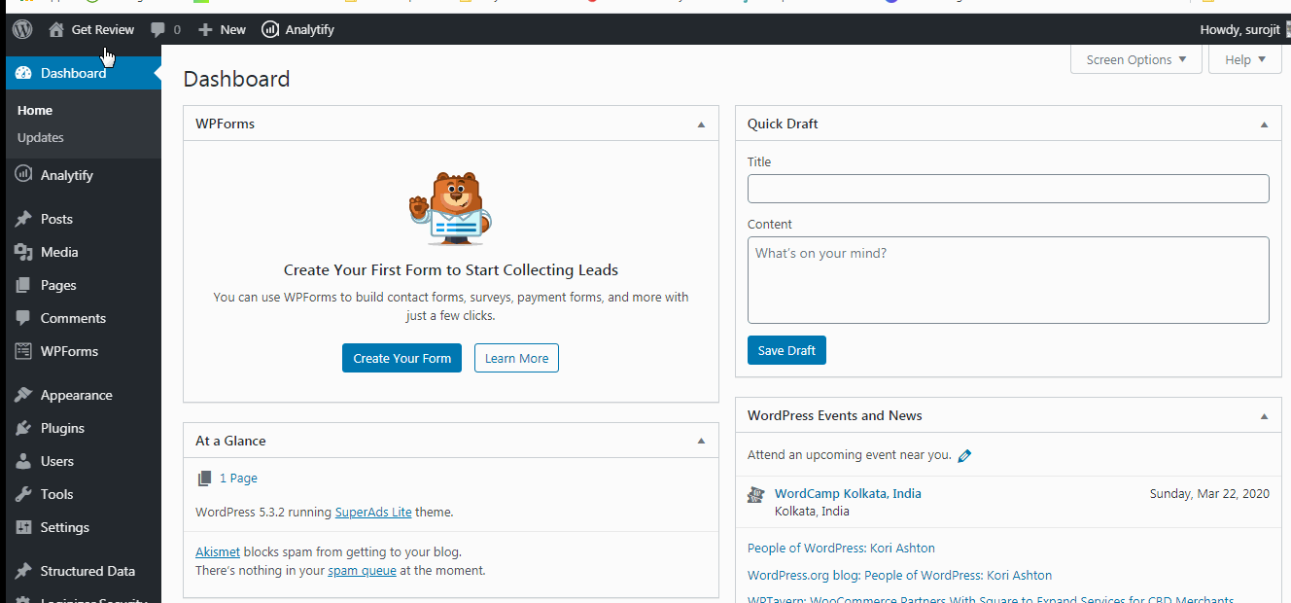
Task: Click the page icon beside 1 Page
Action: pyautogui.click(x=204, y=479)
